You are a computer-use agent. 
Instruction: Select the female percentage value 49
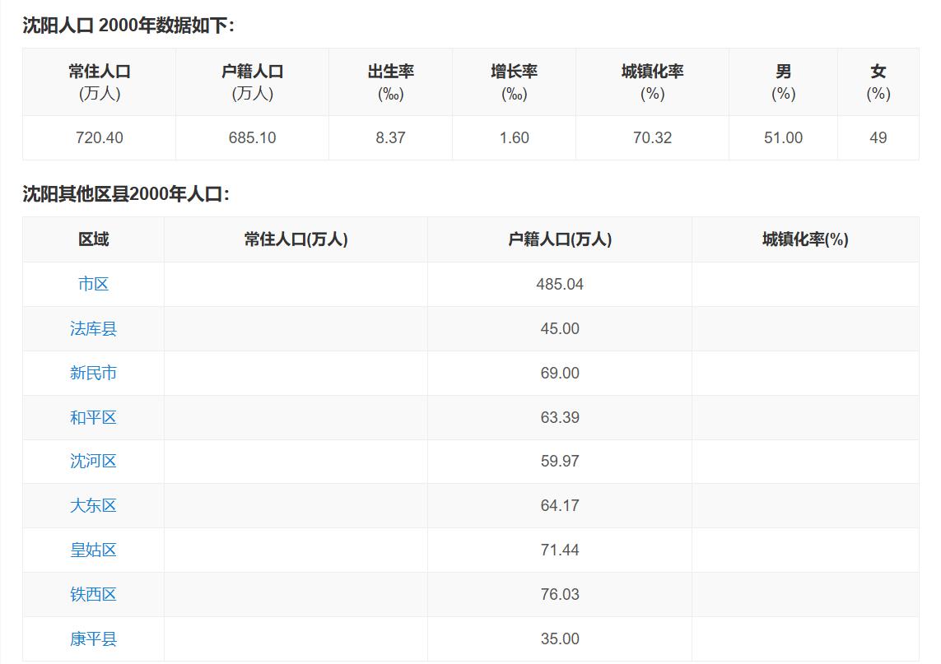(878, 137)
